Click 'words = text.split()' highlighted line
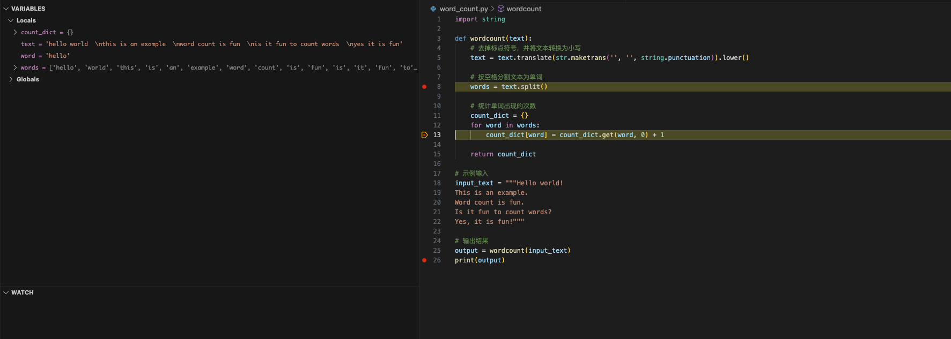951x339 pixels. (509, 87)
